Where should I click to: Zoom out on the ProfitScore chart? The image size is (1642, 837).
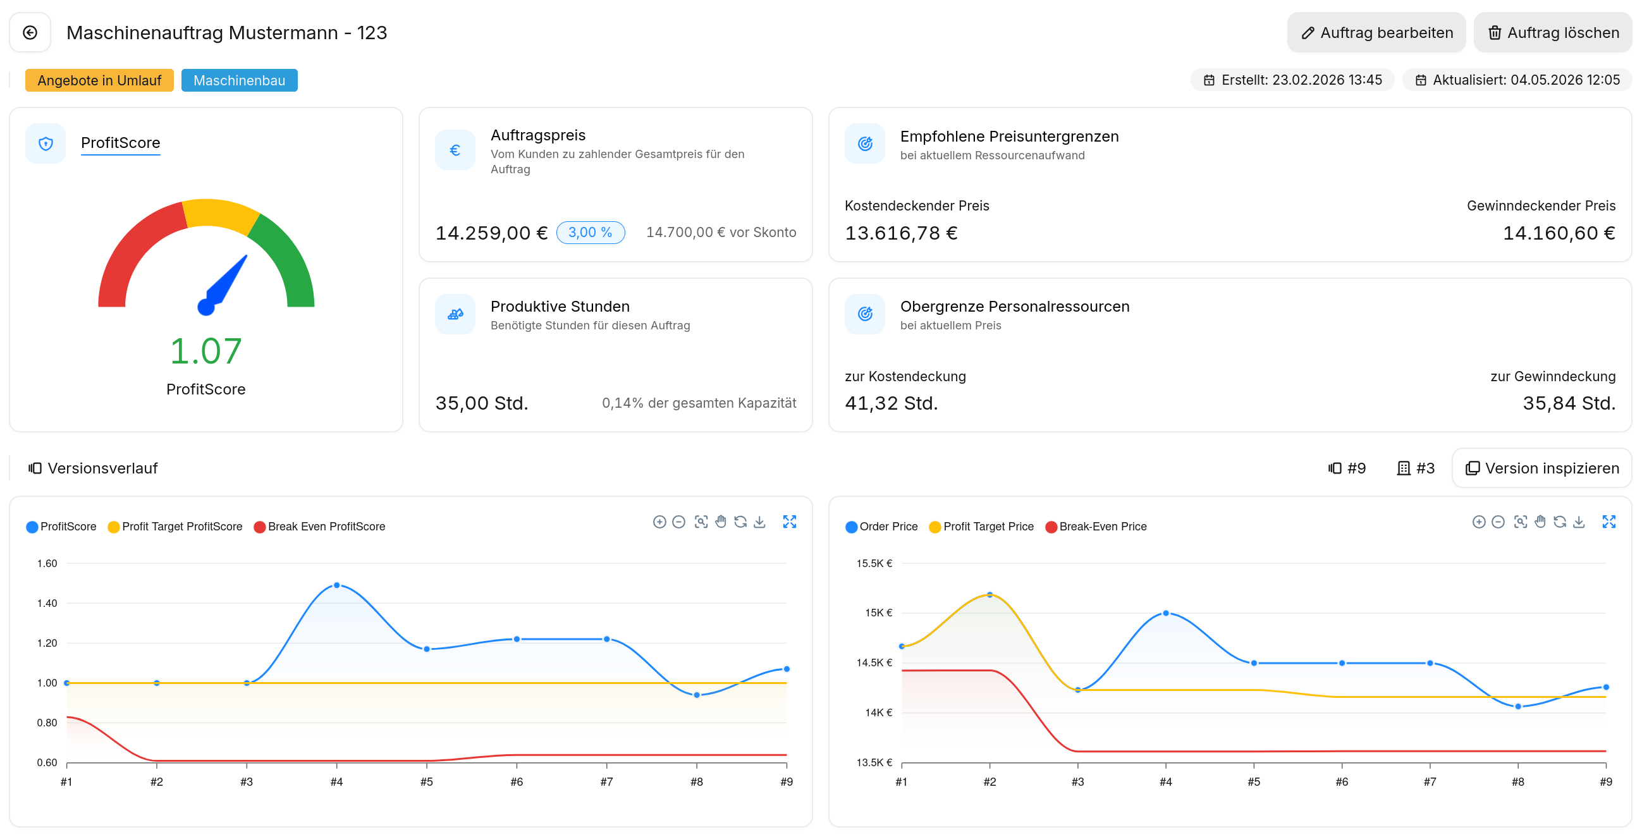(679, 522)
